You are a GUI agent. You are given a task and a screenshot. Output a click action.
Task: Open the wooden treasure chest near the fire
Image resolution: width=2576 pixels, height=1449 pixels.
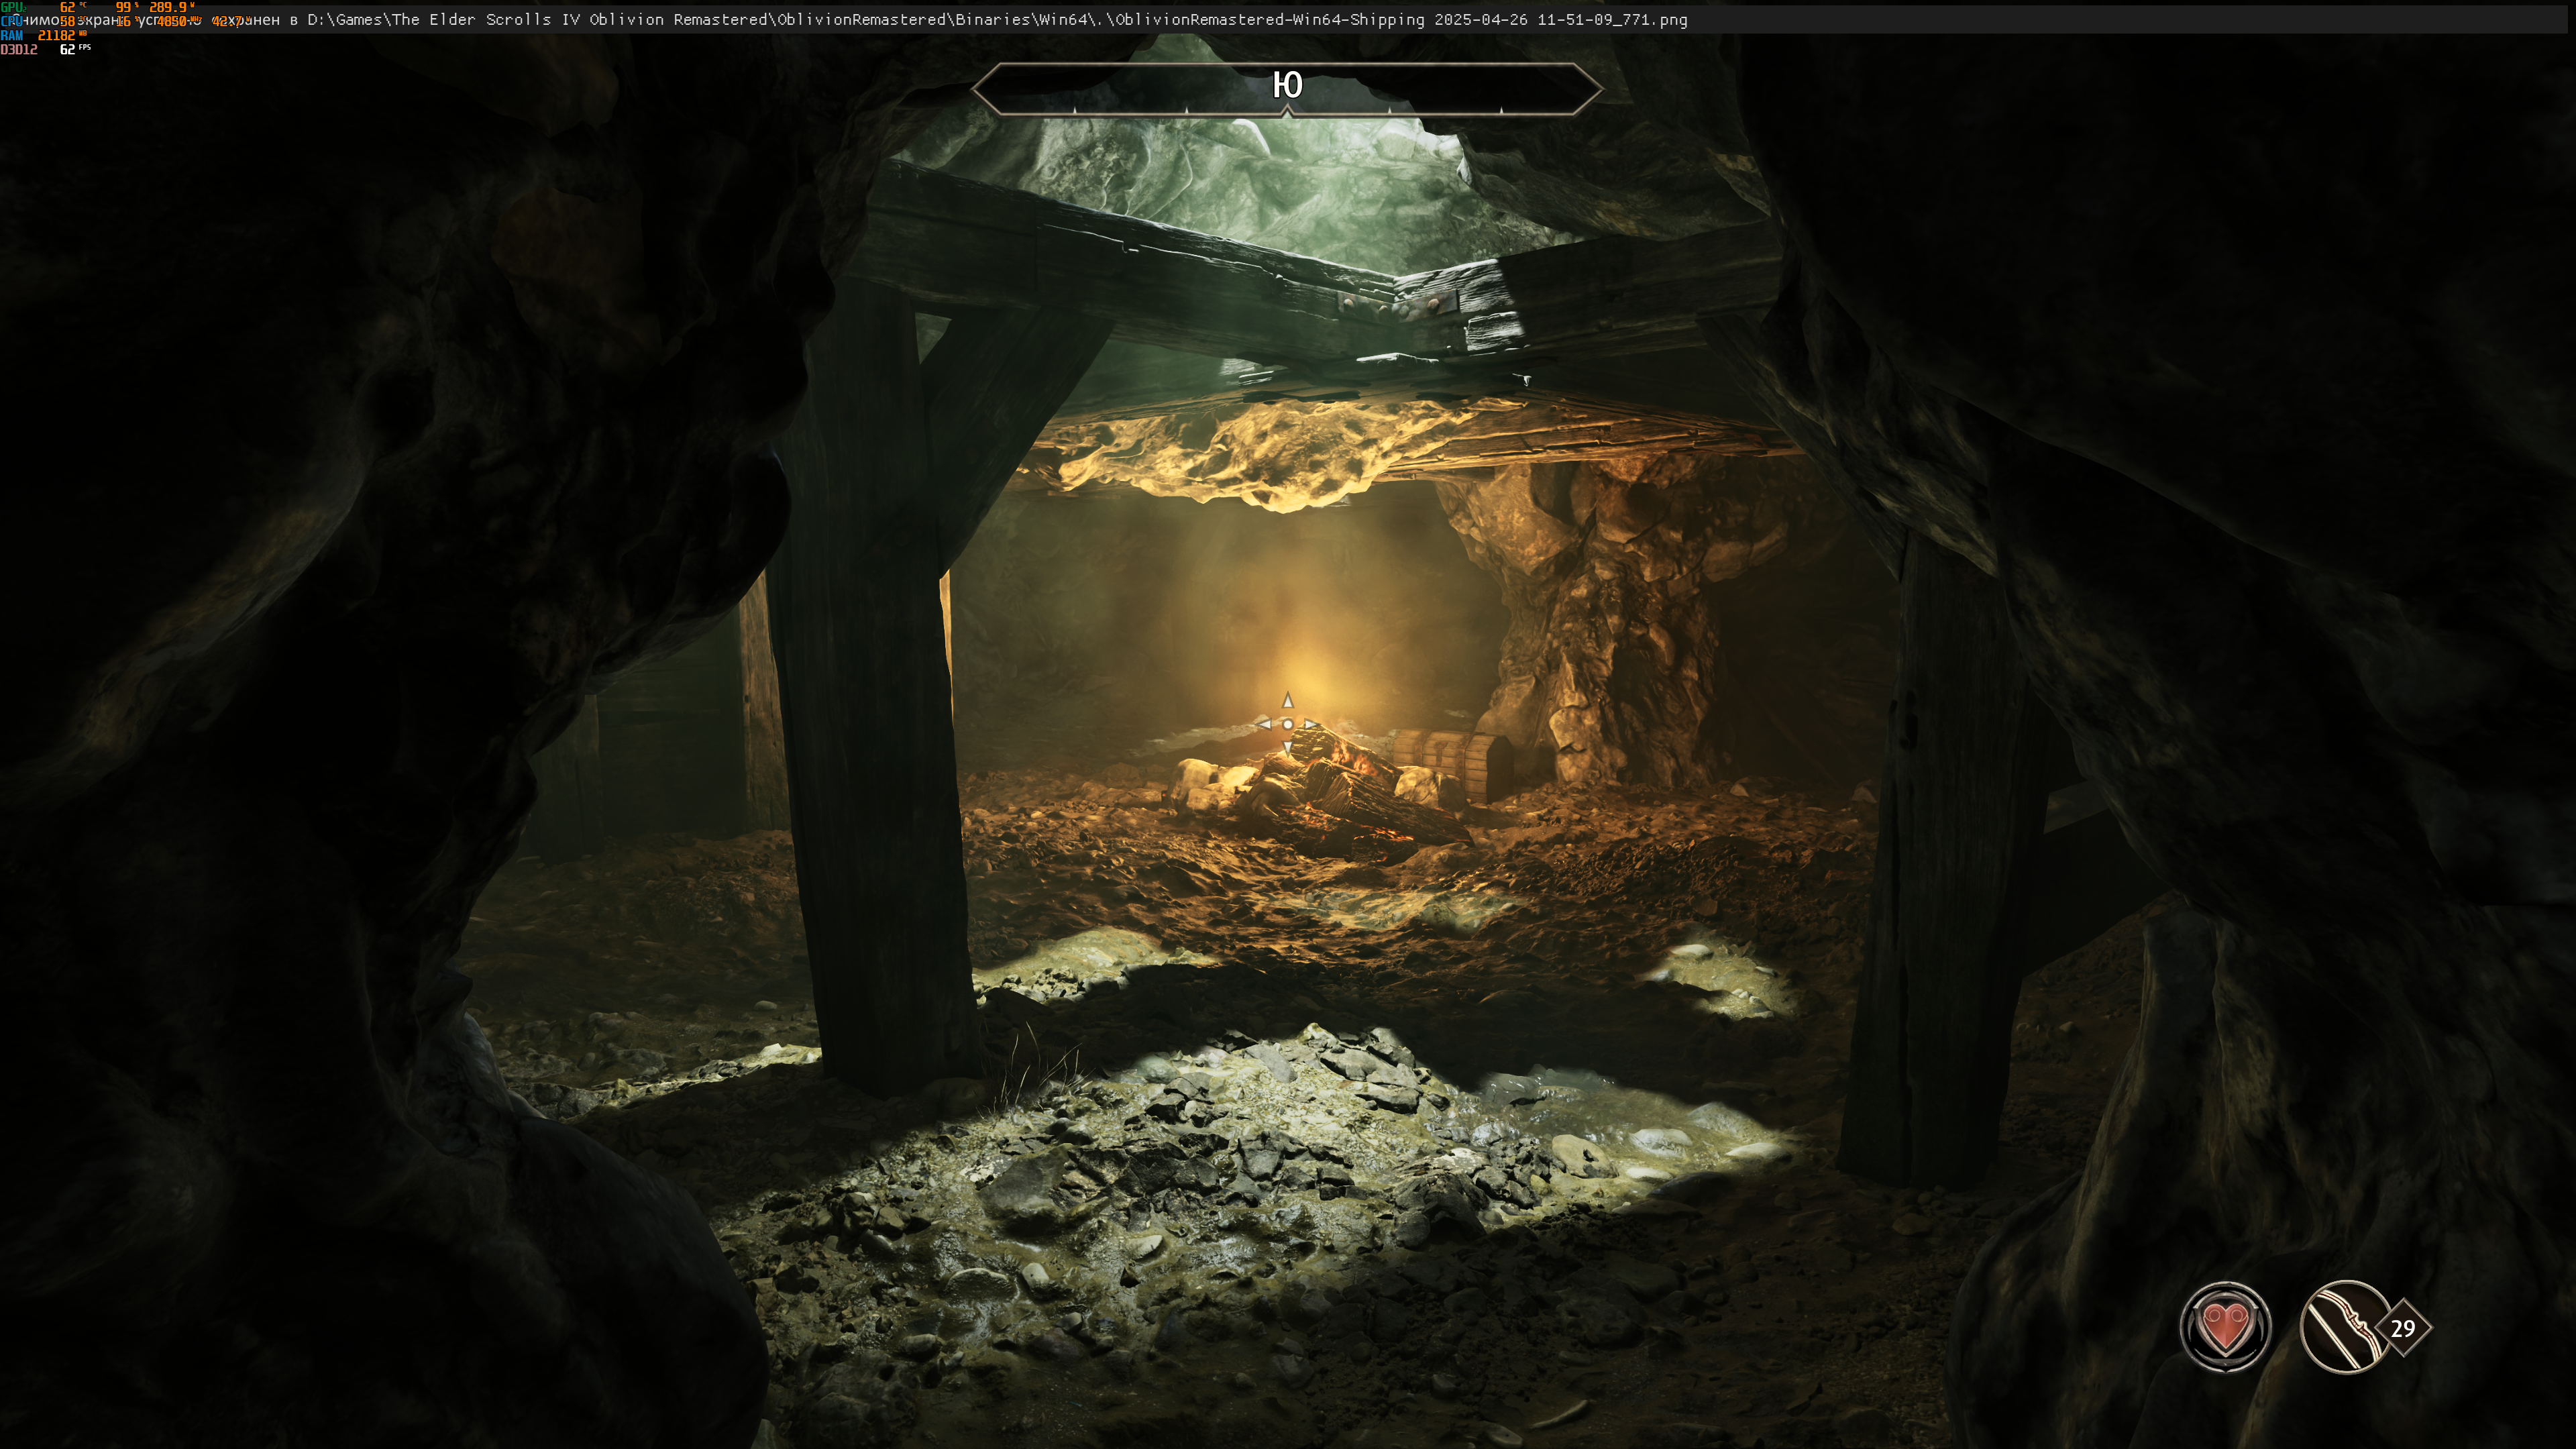pyautogui.click(x=1449, y=762)
